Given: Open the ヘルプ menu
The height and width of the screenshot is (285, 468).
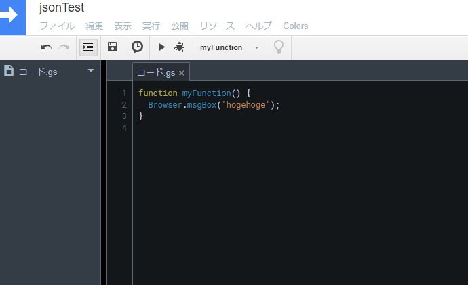Looking at the screenshot, I should click(259, 26).
